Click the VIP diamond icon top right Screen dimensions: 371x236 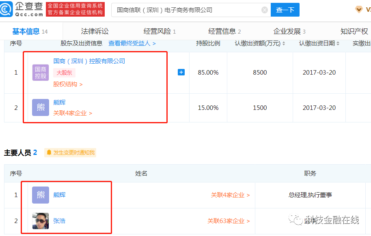[x=359, y=9]
